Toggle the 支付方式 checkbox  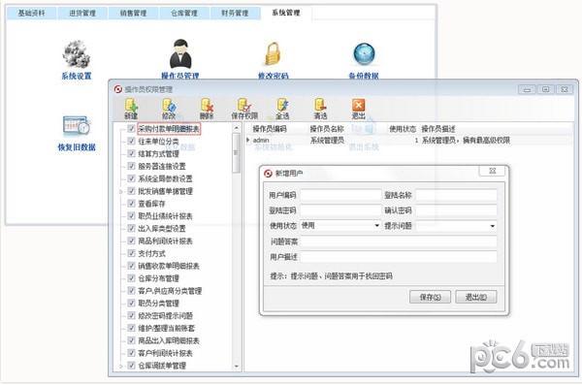point(131,253)
